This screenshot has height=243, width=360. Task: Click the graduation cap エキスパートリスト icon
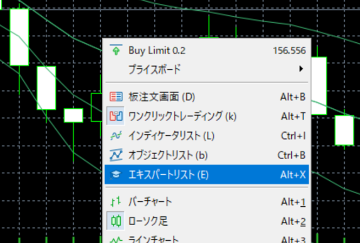116,175
